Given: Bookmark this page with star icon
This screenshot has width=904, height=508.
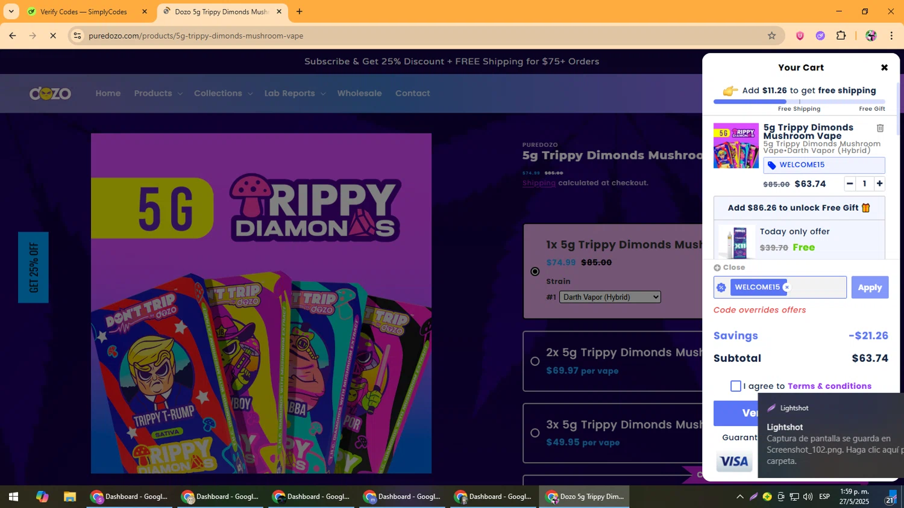Looking at the screenshot, I should (771, 36).
